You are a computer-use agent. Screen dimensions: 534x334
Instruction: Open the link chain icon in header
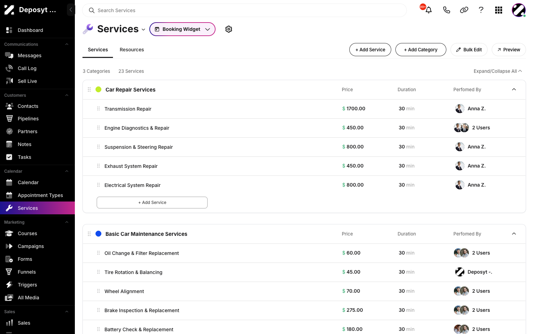point(464,10)
